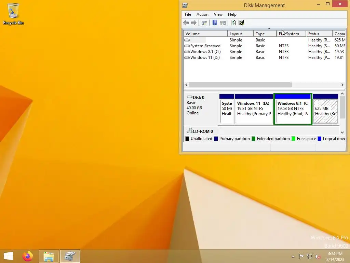350x263 pixels.
Task: Click the Disk Management title bar icon
Action: (185, 5)
